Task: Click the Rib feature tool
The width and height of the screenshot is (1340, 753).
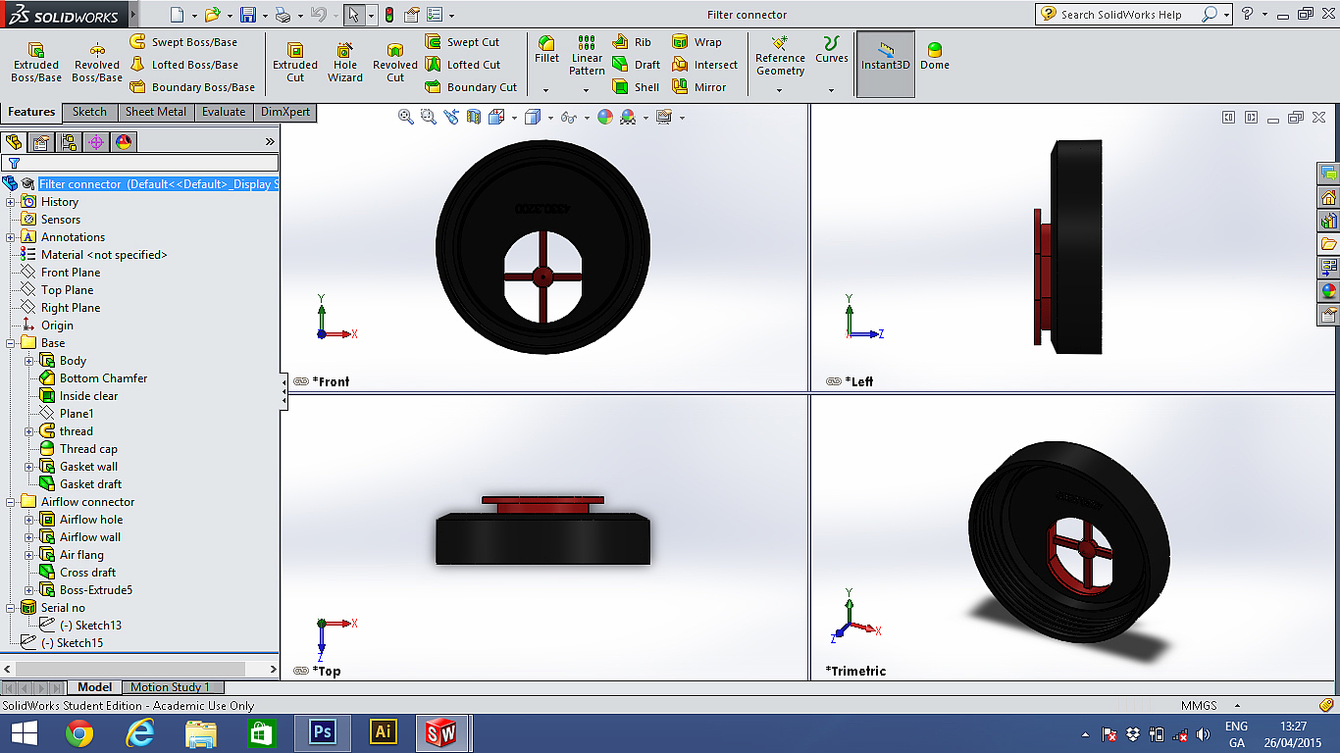Action: (632, 42)
